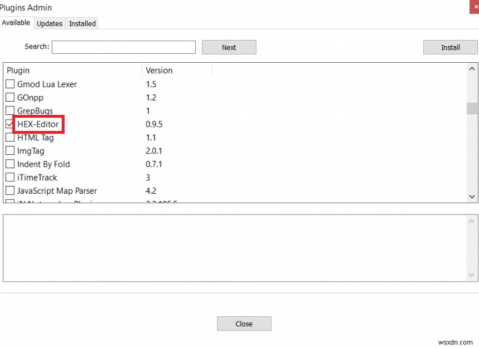
Task: Enable the HTML Tag plugin checkbox
Action: [10, 138]
